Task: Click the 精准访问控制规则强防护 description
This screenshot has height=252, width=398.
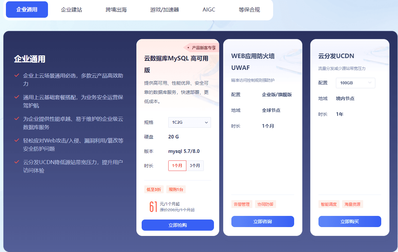Action: pos(253,80)
